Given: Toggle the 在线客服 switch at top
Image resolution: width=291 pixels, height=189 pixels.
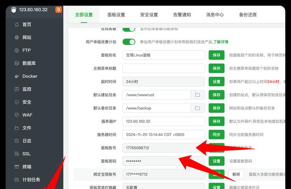Looking at the screenshot, I should pos(129,29).
